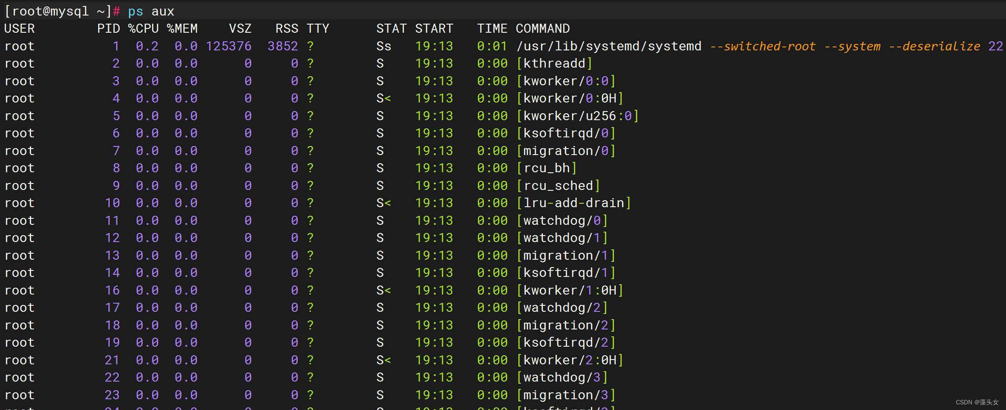This screenshot has width=1006, height=410.
Task: Click PID 16 in the list
Action: pyautogui.click(x=112, y=290)
